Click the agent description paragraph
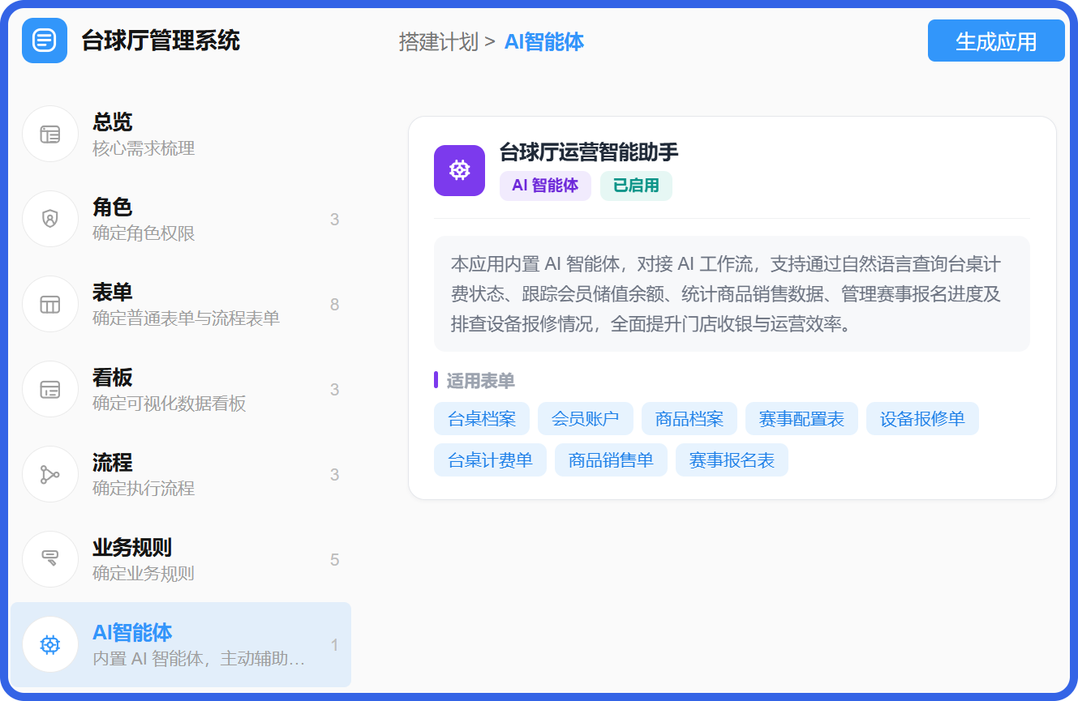The image size is (1078, 701). [x=732, y=294]
